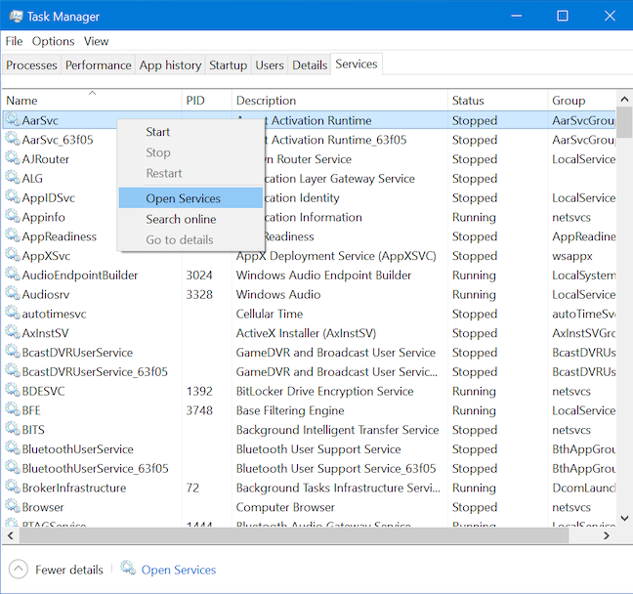This screenshot has width=633, height=594.
Task: Click the gear icon next to AarSvc
Action: coord(13,119)
